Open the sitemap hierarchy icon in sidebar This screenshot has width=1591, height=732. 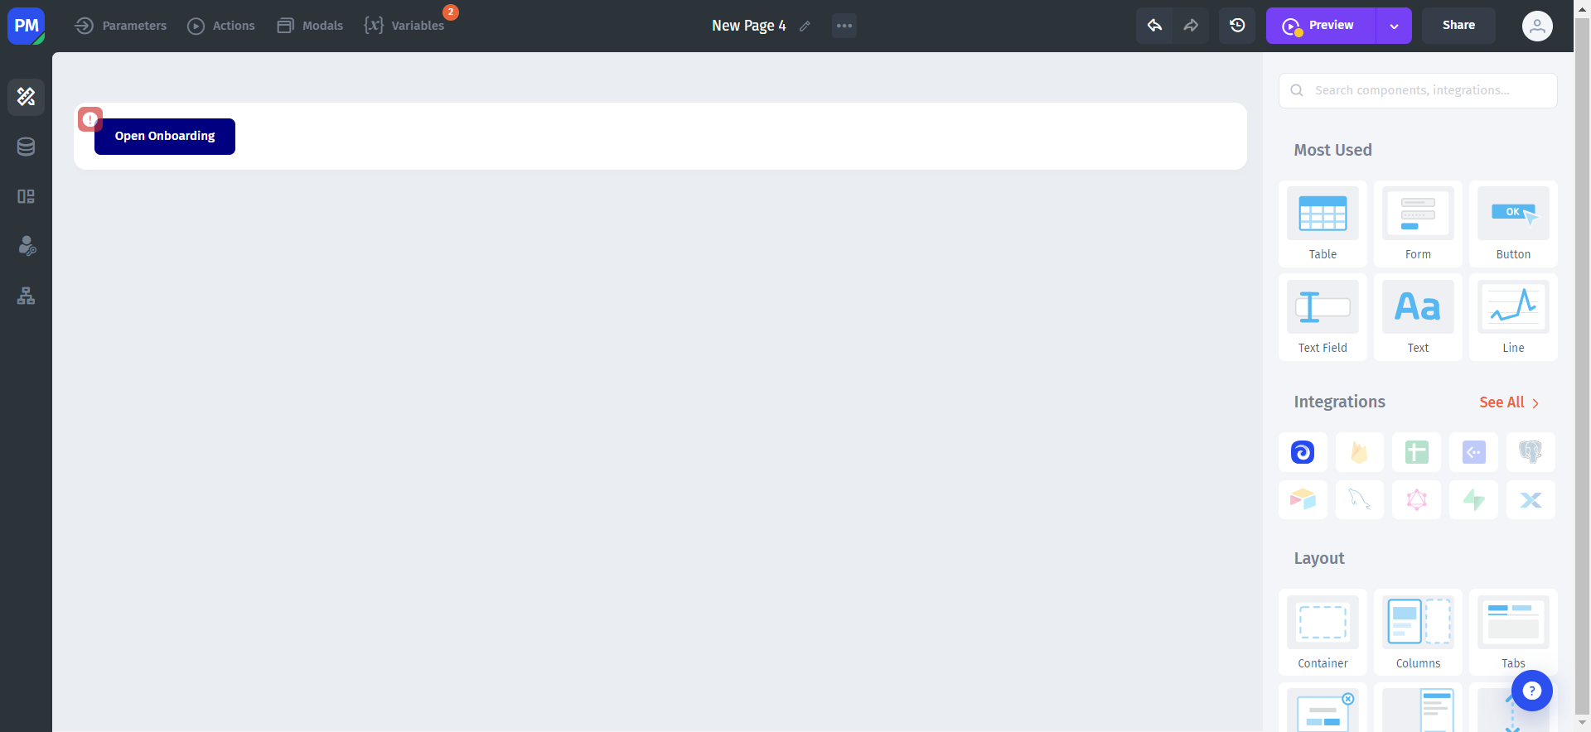click(x=26, y=296)
